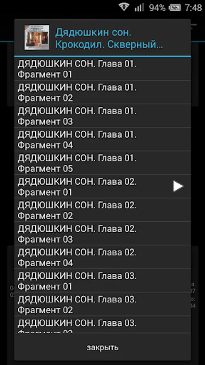Pick Глава 01. Фрагмент 05
This screenshot has width=205, height=365.
click(x=102, y=163)
